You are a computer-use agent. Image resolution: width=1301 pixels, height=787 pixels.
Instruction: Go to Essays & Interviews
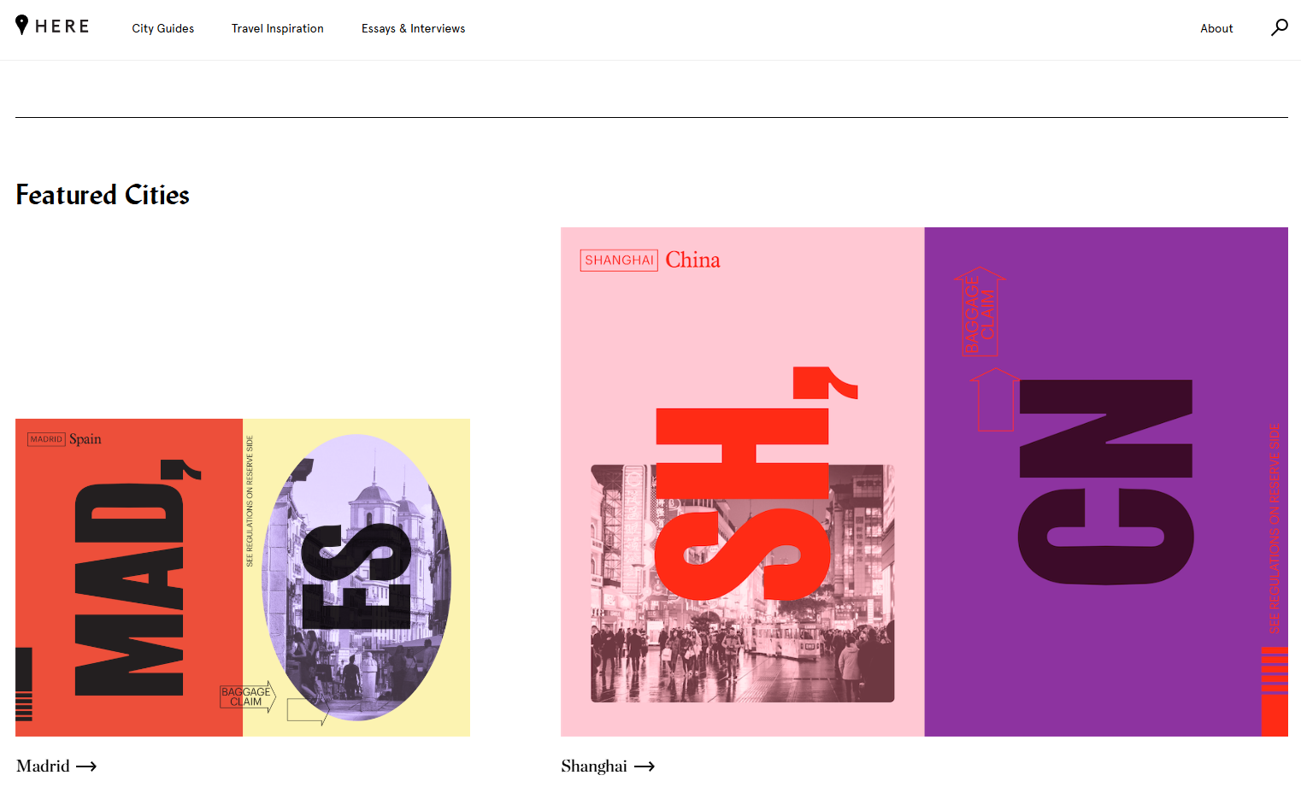pos(413,28)
